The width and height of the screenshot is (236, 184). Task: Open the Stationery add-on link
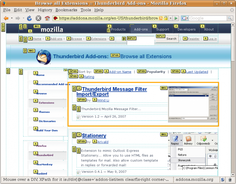coord(94,136)
